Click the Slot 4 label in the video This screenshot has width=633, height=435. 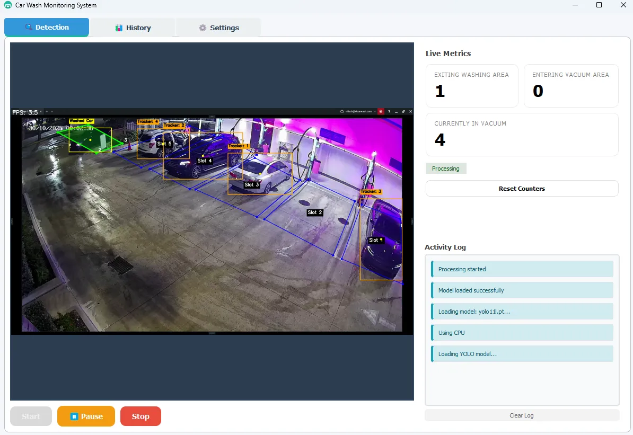205,161
